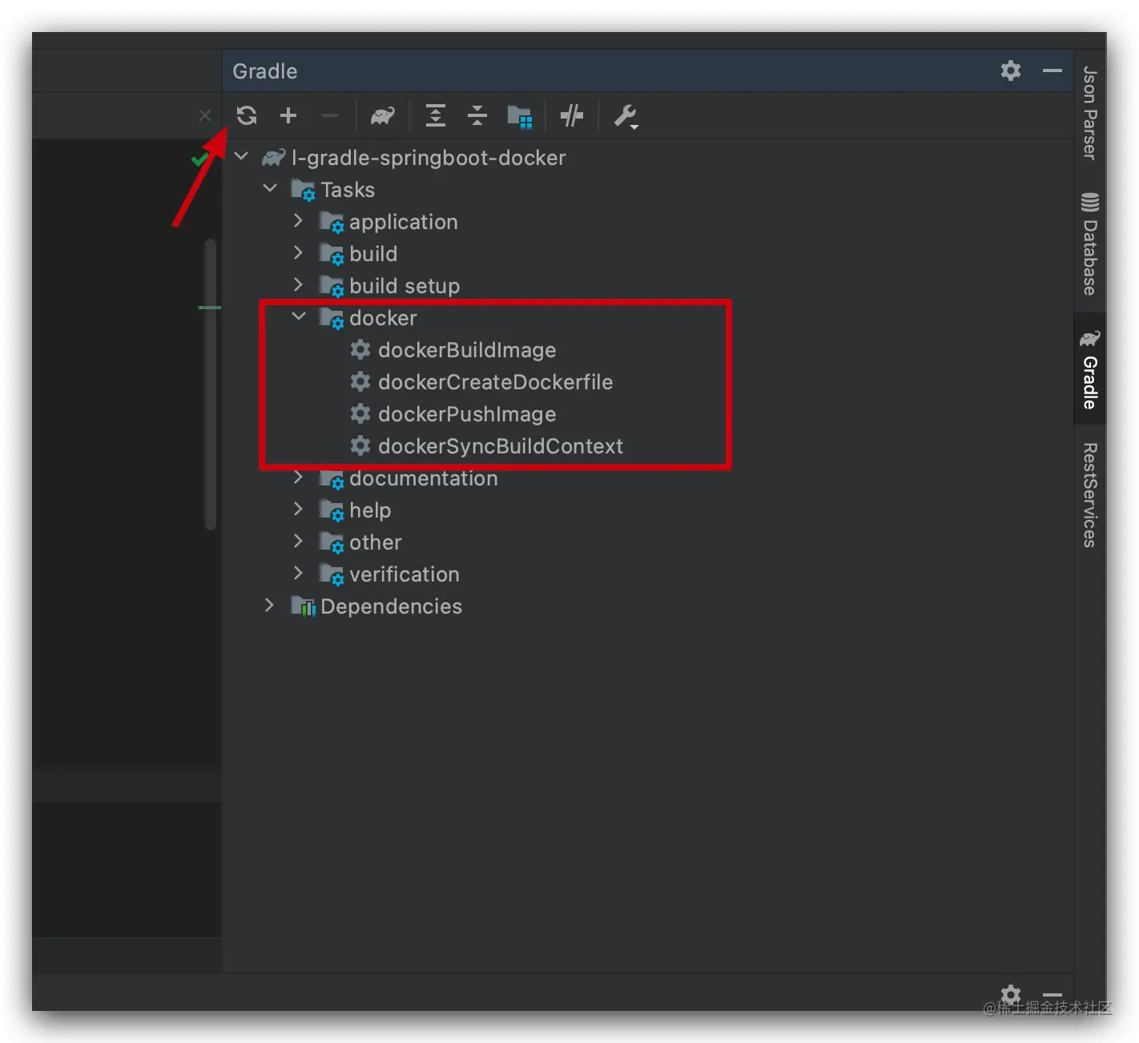Select the Tasks folder row
Screen dimensions: 1139x1043
pos(348,190)
